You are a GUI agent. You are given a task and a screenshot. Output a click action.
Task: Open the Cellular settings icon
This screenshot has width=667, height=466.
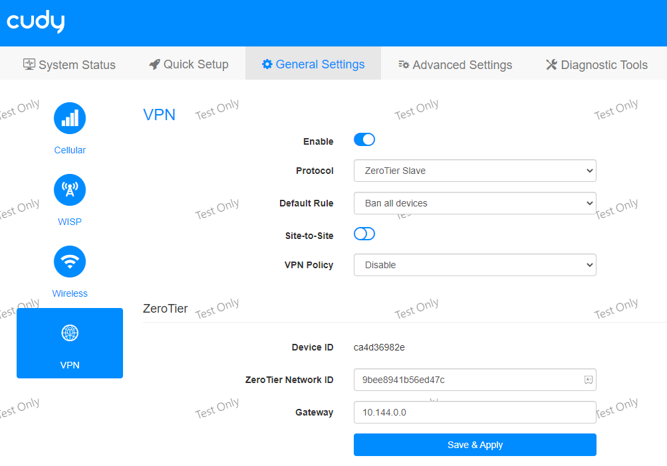[70, 118]
